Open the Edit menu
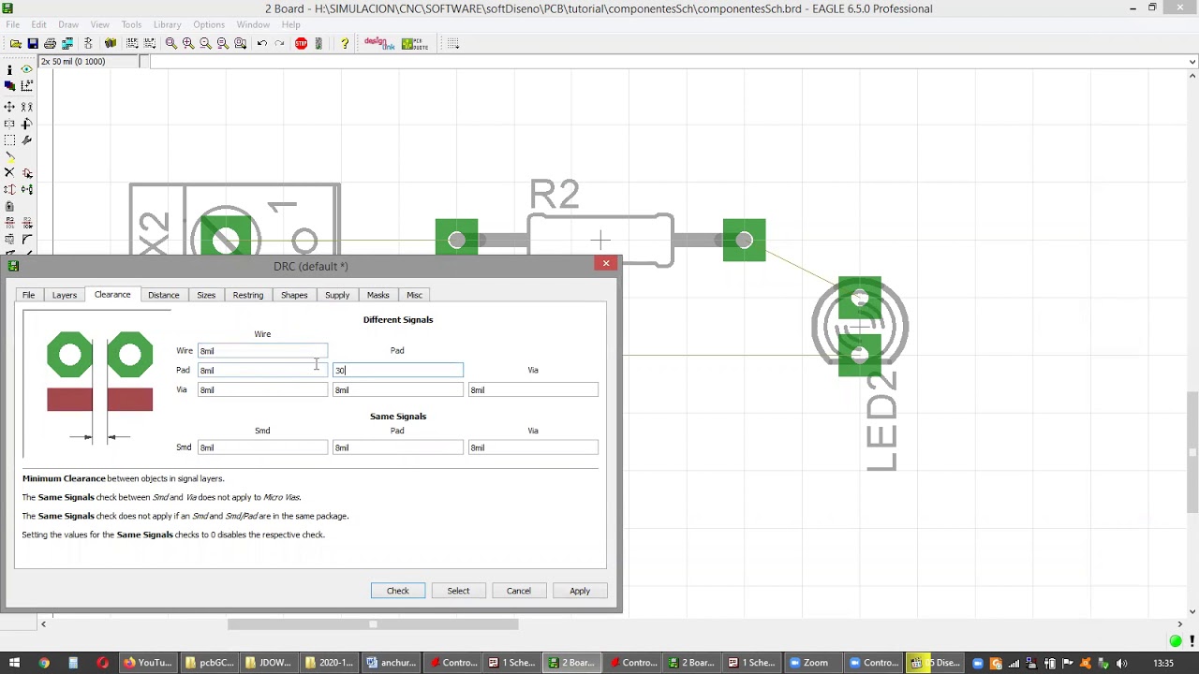The image size is (1199, 674). point(39,24)
